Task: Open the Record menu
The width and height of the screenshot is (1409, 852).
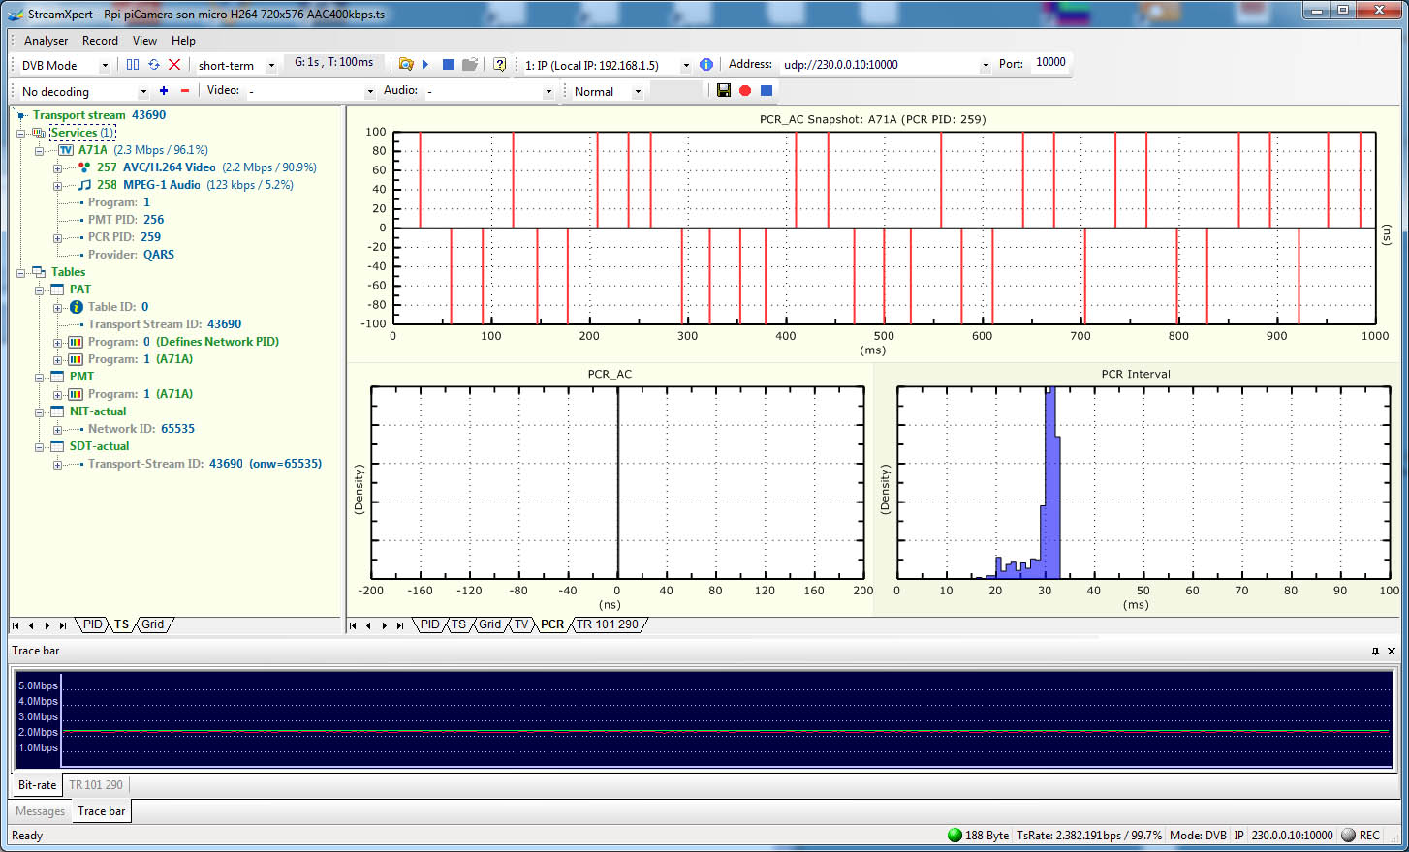Action: click(x=100, y=41)
